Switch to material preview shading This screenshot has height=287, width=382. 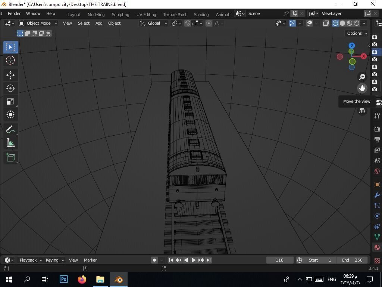click(x=349, y=23)
